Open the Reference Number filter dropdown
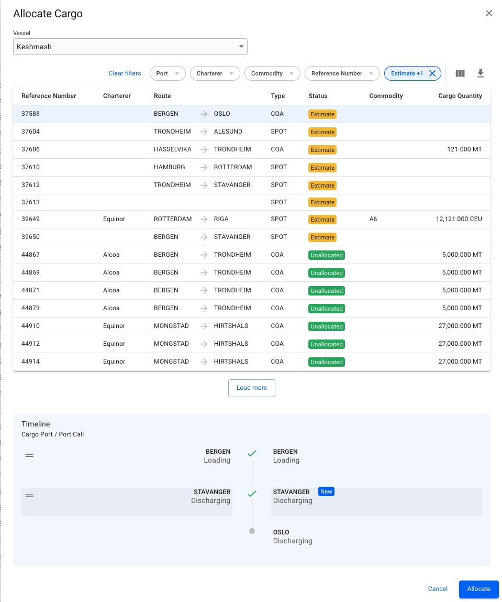This screenshot has height=602, width=502. pos(342,74)
